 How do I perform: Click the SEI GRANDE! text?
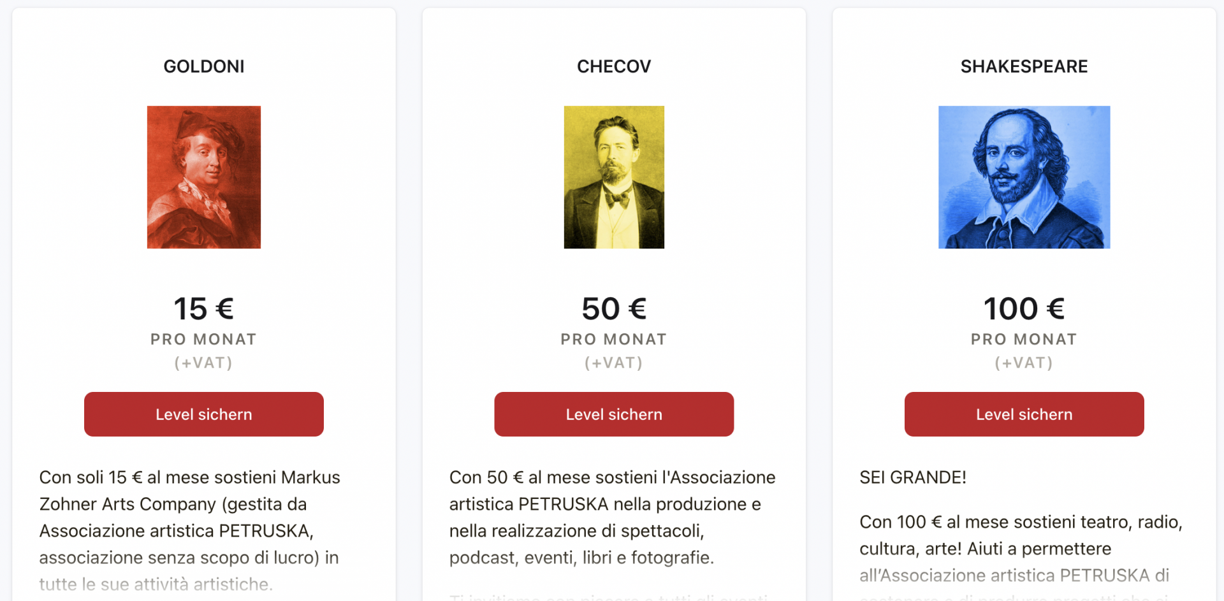pyautogui.click(x=913, y=477)
